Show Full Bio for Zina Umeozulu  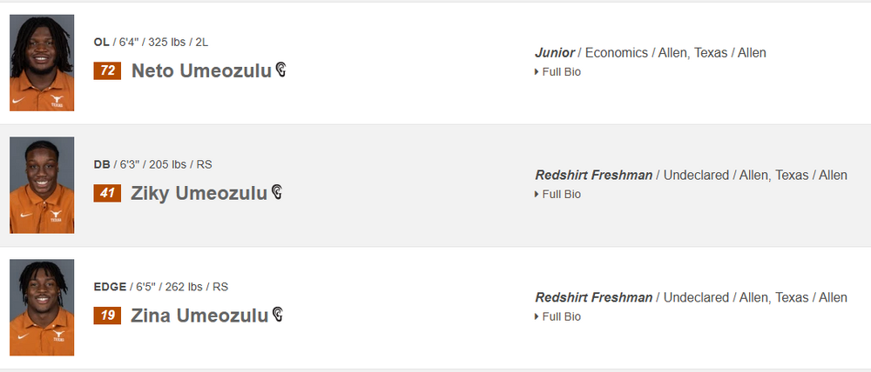pos(558,316)
